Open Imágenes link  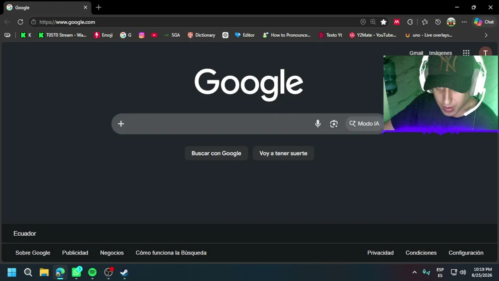pos(441,53)
